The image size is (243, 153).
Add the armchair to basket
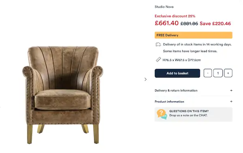tap(177, 73)
